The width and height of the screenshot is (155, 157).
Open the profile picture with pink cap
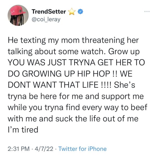coord(18,15)
